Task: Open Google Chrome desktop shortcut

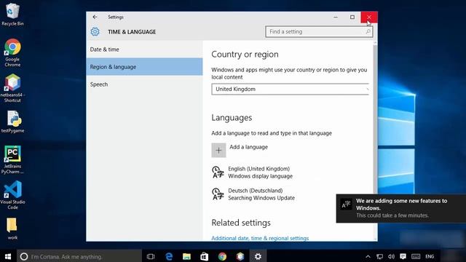Action: (12, 52)
